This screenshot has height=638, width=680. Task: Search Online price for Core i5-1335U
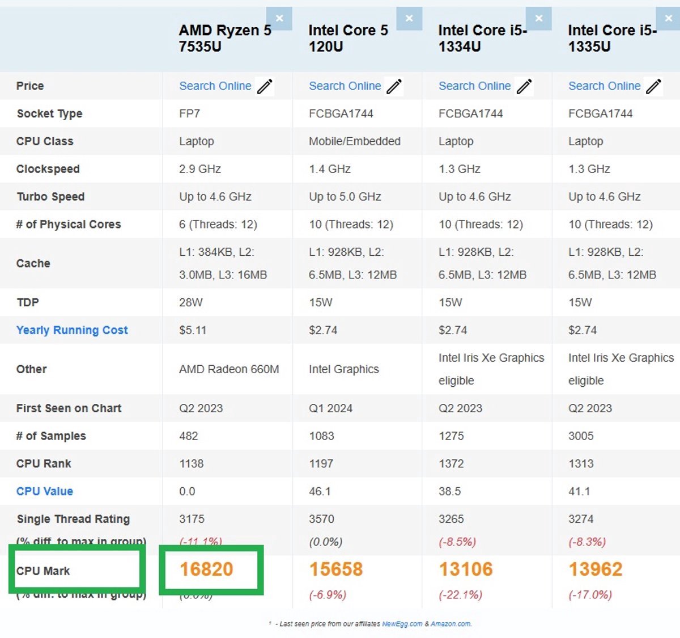(605, 86)
